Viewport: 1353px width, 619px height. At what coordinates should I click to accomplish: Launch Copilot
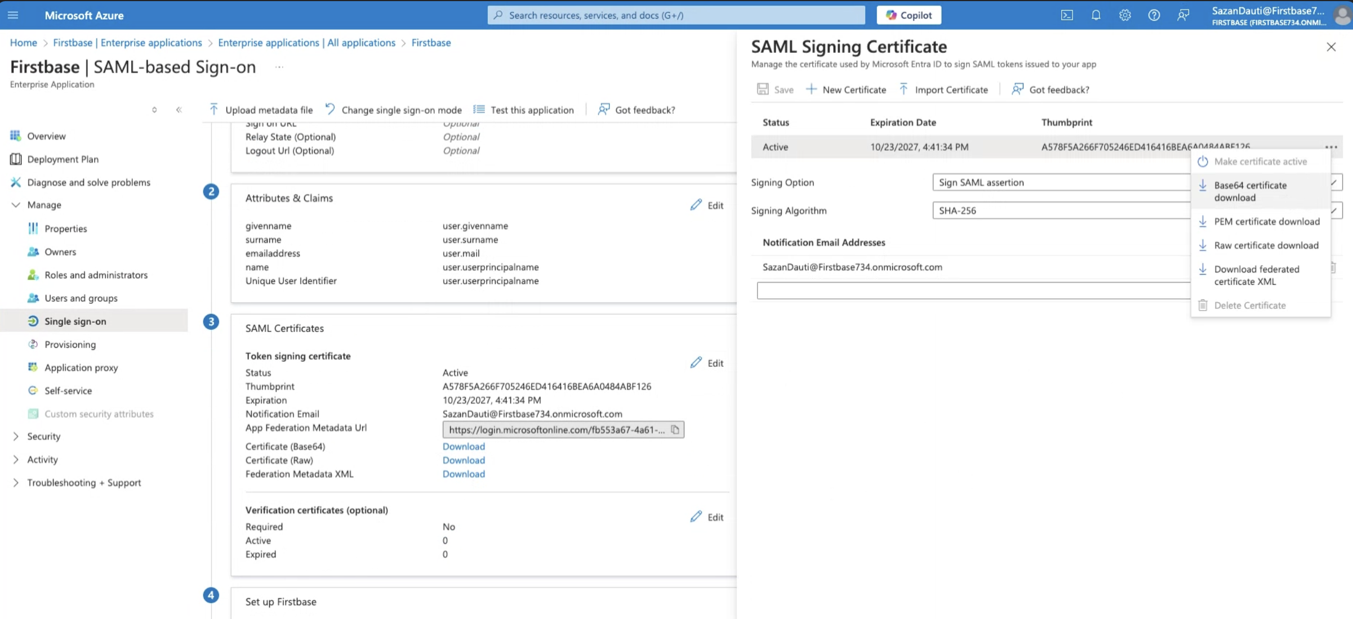coord(909,15)
